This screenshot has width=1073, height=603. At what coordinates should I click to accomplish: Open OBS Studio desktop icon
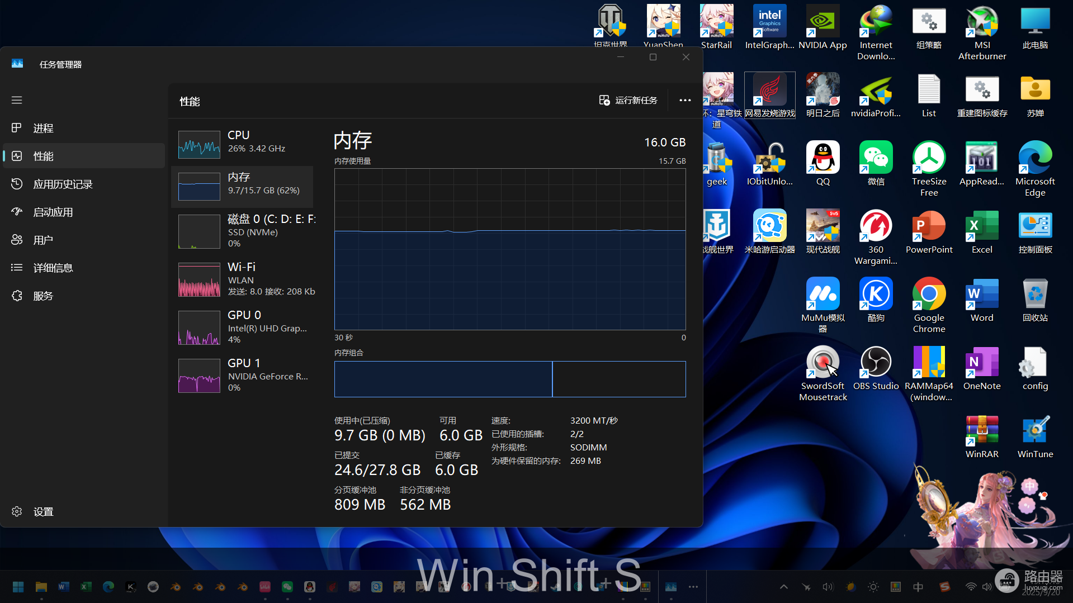tap(876, 368)
